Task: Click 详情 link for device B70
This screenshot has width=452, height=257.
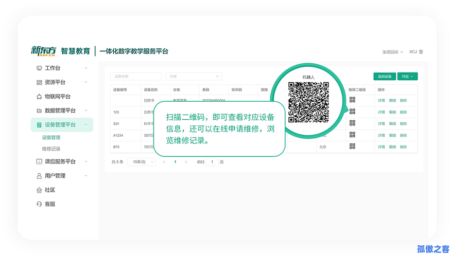Action: (381, 147)
